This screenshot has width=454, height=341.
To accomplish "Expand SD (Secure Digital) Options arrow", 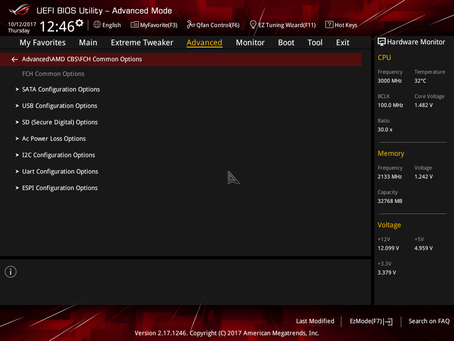I will (17, 122).
